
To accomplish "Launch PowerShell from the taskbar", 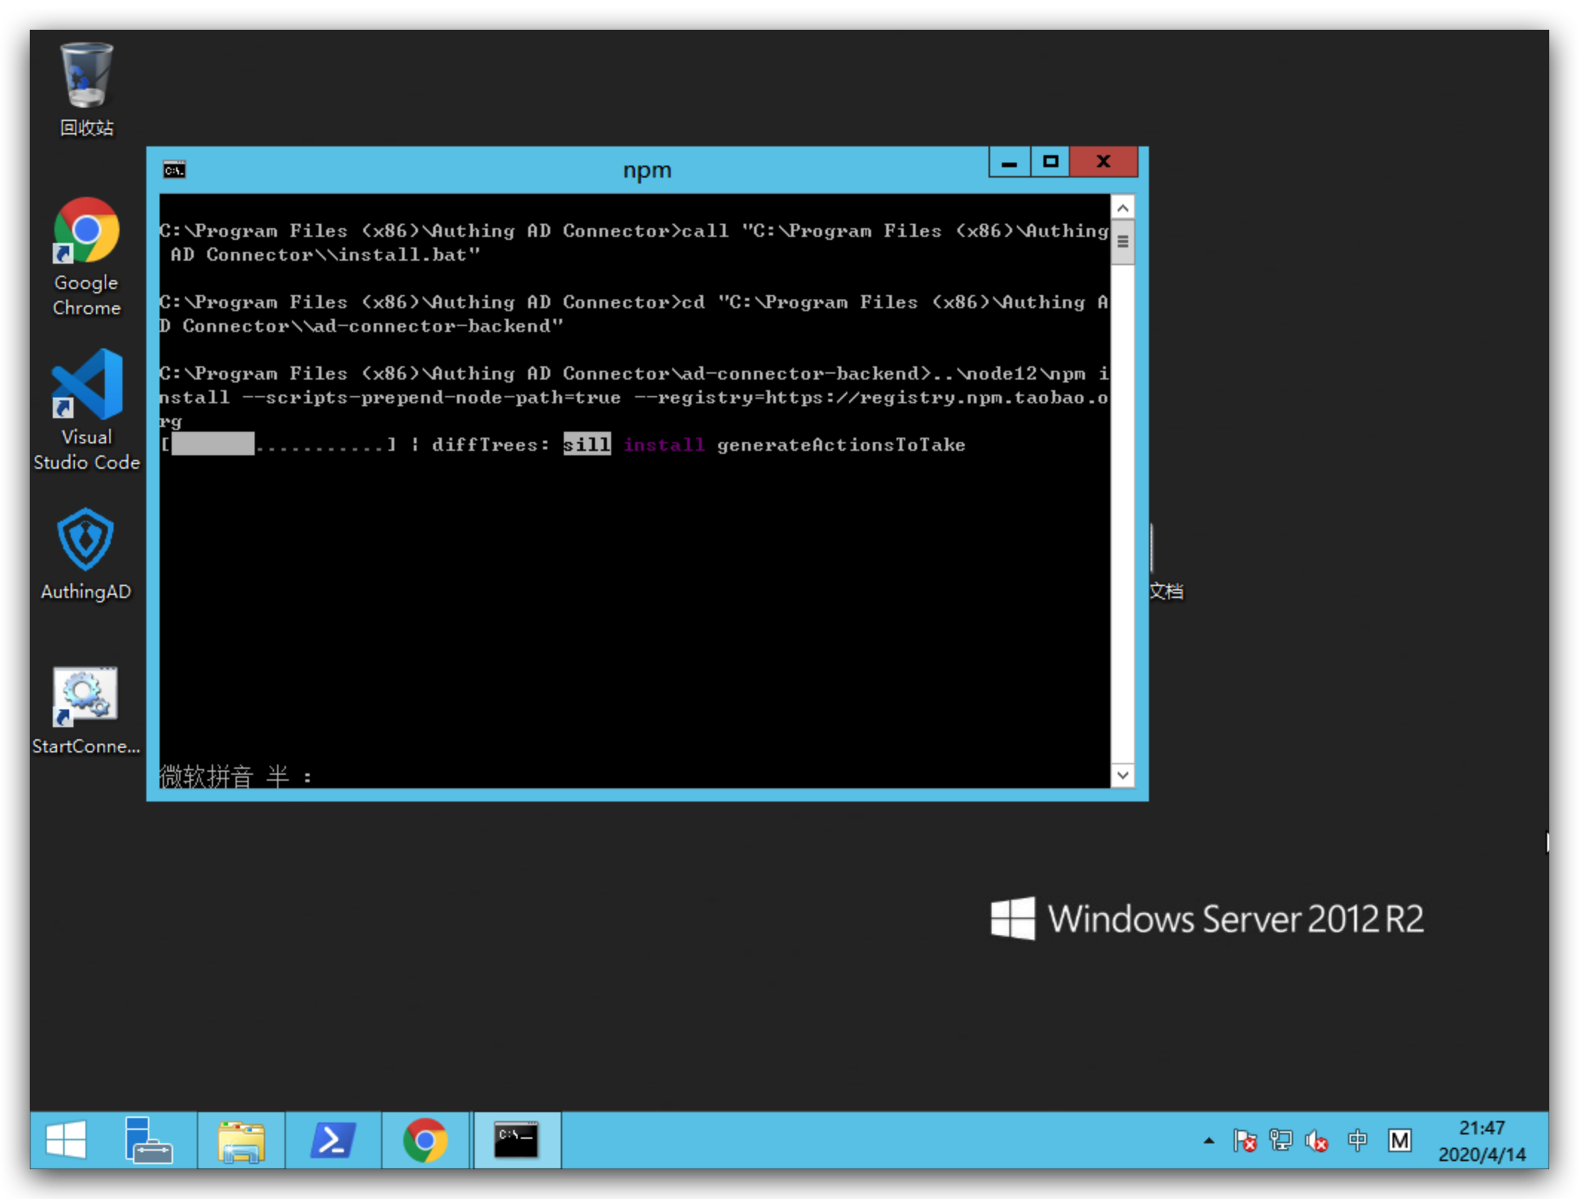I will tap(333, 1140).
